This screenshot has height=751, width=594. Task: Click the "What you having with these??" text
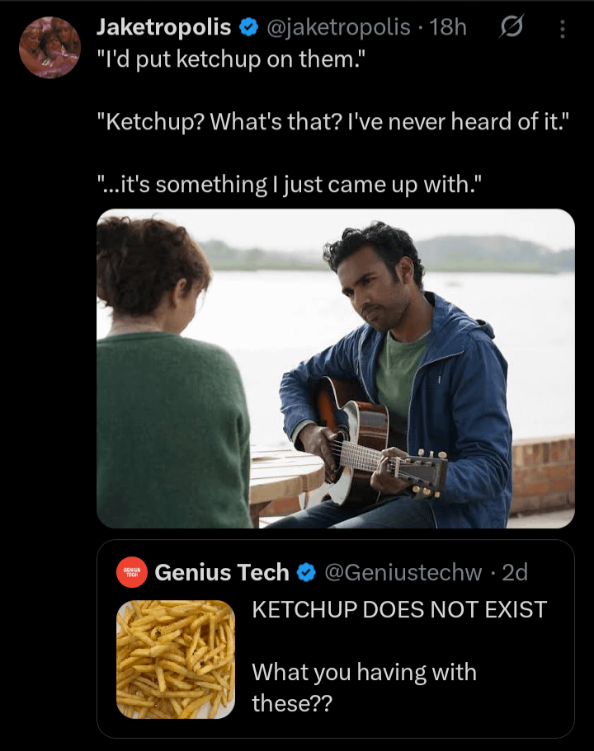[x=365, y=688]
